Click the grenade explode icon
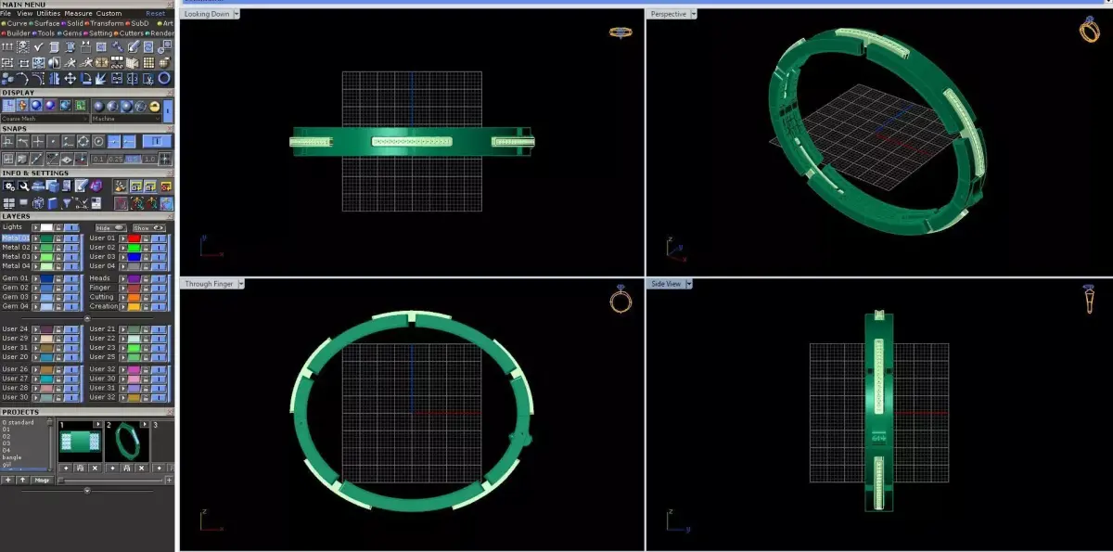Image resolution: width=1113 pixels, height=552 pixels. (164, 63)
